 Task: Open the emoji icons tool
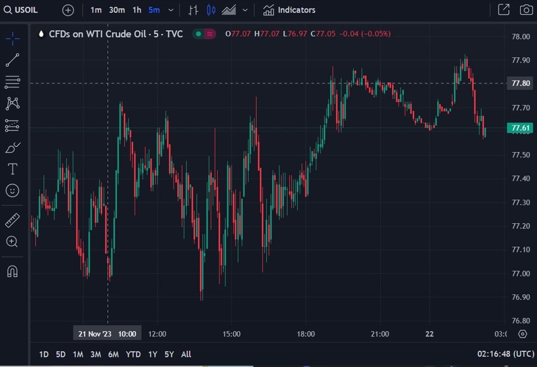click(13, 190)
